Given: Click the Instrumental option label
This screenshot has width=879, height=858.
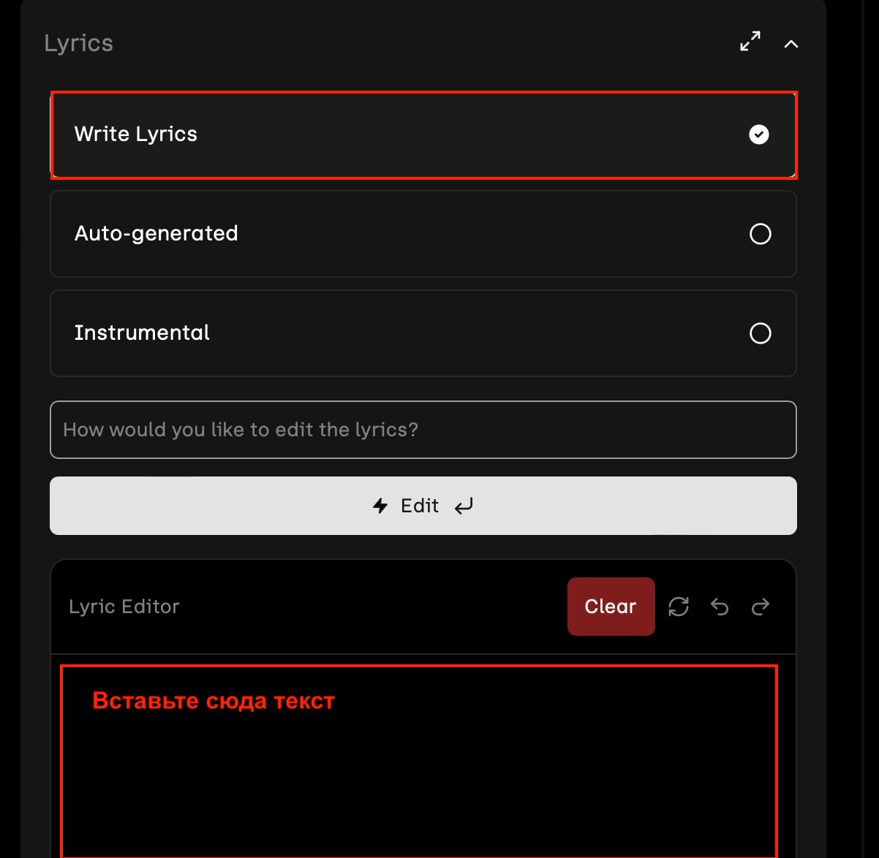Looking at the screenshot, I should 142,333.
